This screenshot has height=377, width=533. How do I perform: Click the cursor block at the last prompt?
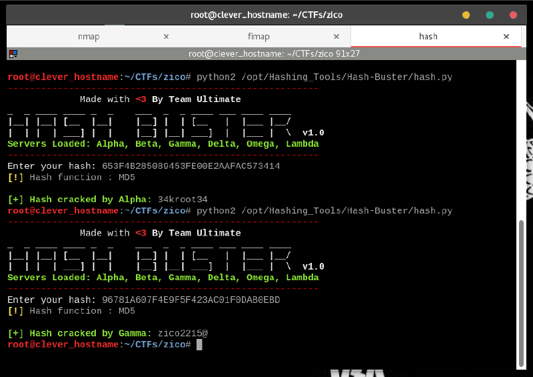[199, 344]
